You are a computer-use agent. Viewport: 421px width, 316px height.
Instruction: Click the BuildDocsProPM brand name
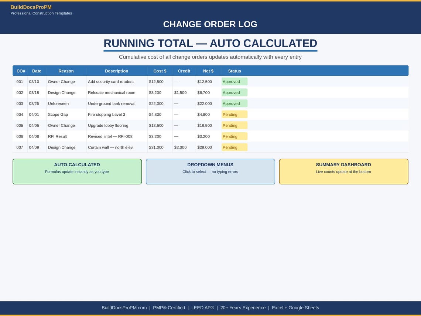31,7
